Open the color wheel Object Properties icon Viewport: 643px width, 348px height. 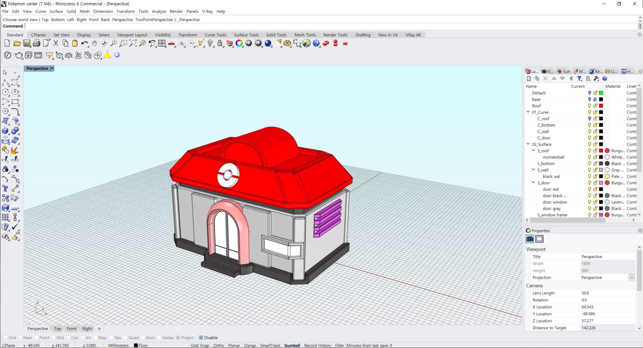coord(239,43)
